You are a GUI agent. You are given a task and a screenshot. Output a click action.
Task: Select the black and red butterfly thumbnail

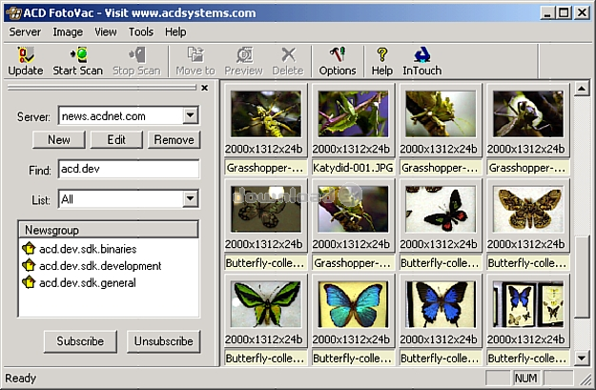[x=441, y=209]
